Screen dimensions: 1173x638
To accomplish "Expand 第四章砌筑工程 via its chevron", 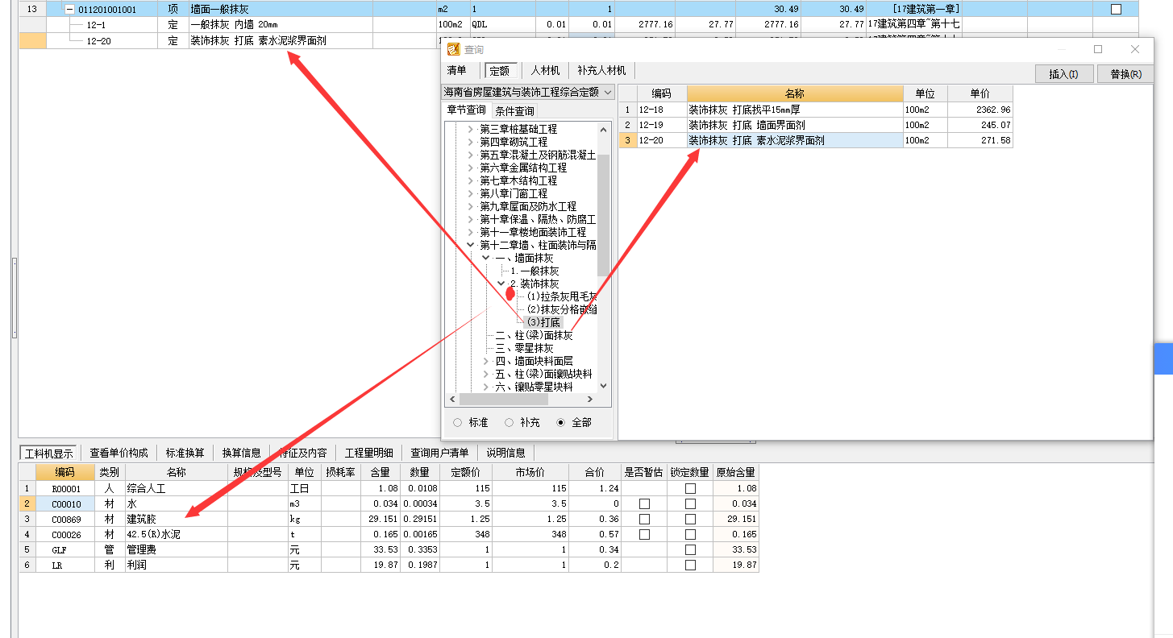I will (471, 142).
